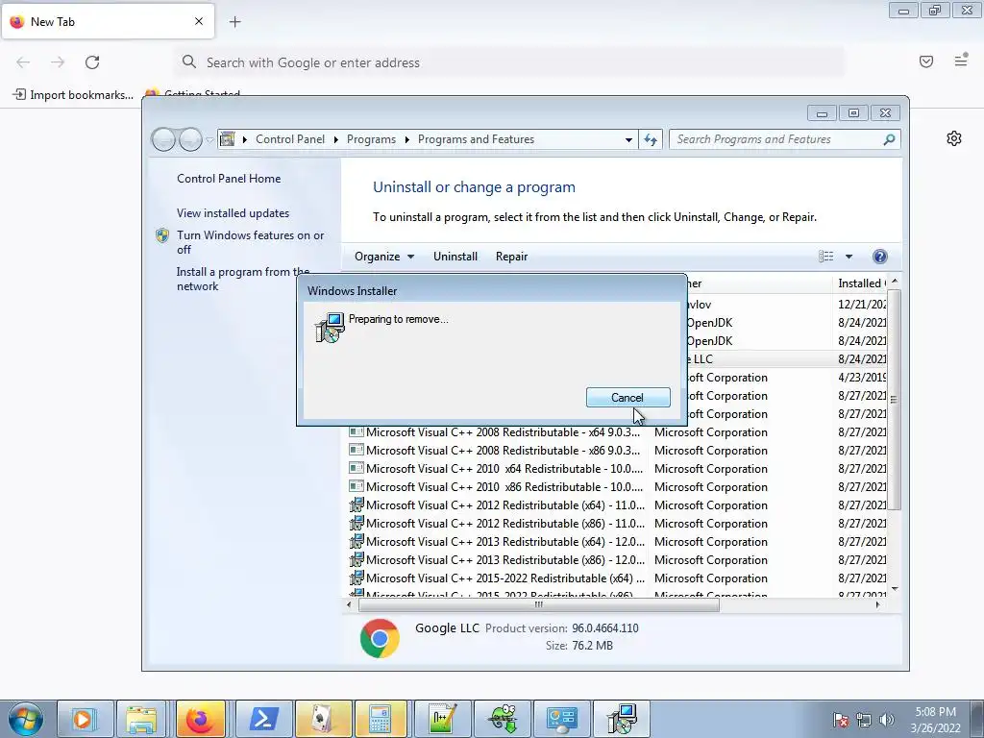Open the view options dropdown arrow
Viewport: 984px width, 738px height.
point(849,256)
